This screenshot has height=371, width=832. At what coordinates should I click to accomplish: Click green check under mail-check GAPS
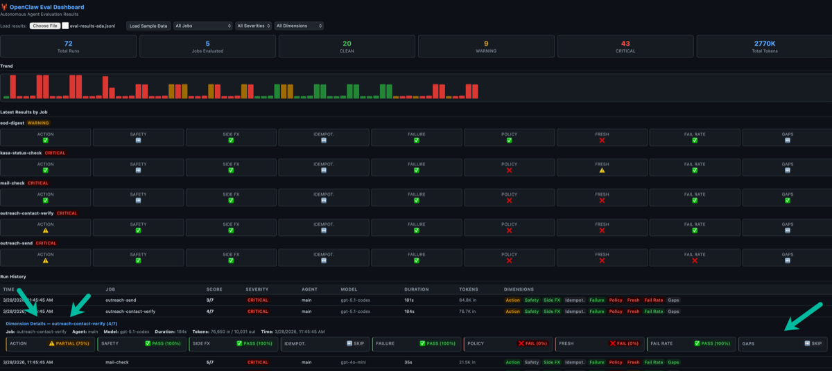pos(787,200)
